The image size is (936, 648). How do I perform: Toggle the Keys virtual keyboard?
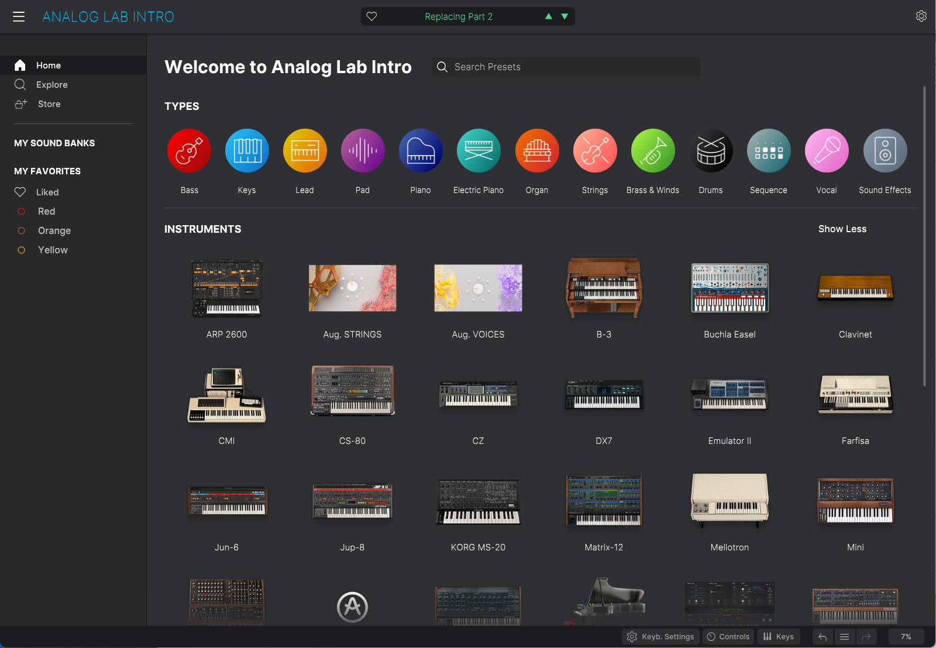pyautogui.click(x=779, y=636)
